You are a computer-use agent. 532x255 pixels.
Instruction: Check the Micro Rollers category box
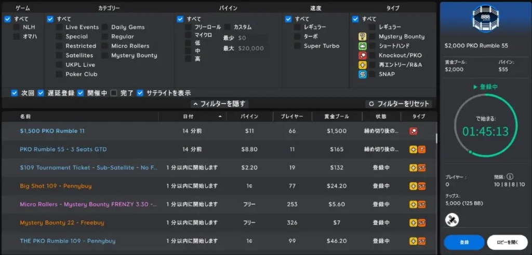[x=105, y=46]
